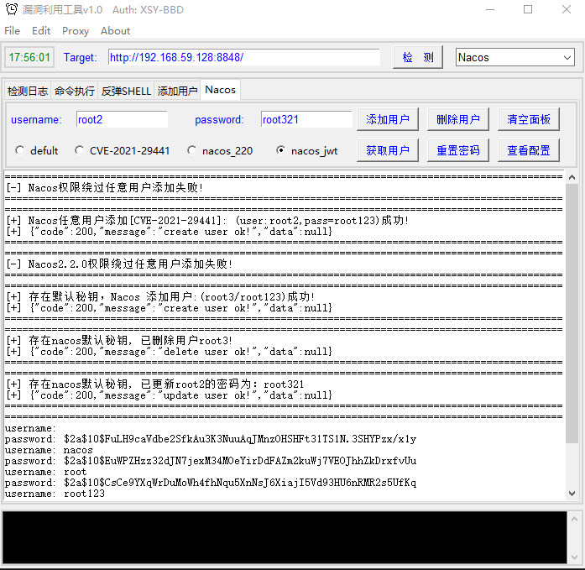Open the Proxy menu
585x570 pixels.
point(76,31)
